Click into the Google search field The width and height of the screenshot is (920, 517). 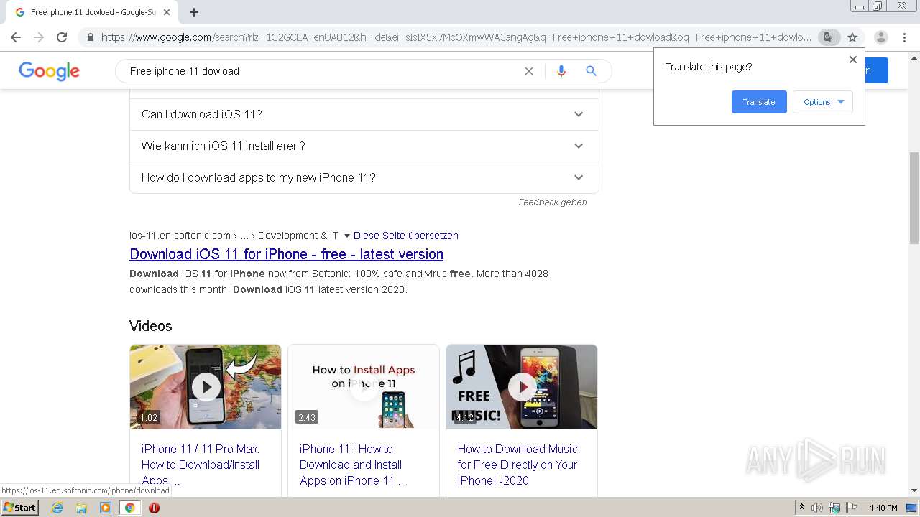click(x=323, y=71)
